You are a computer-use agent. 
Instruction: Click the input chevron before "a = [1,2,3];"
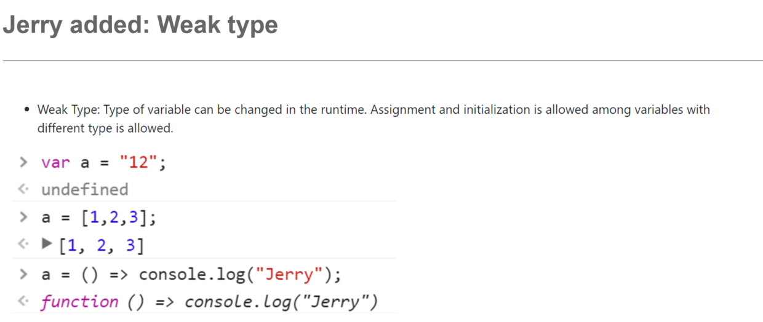tap(23, 217)
